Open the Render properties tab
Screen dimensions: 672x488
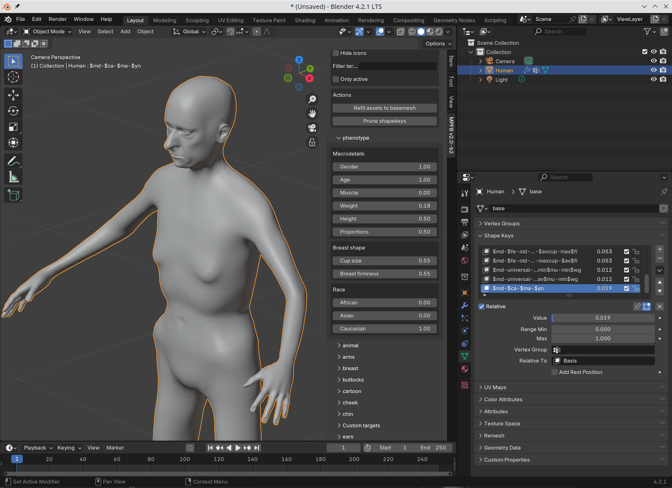(x=465, y=209)
